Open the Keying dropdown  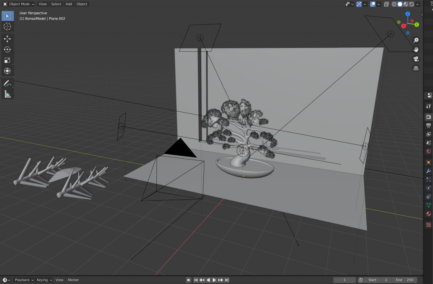(x=44, y=280)
